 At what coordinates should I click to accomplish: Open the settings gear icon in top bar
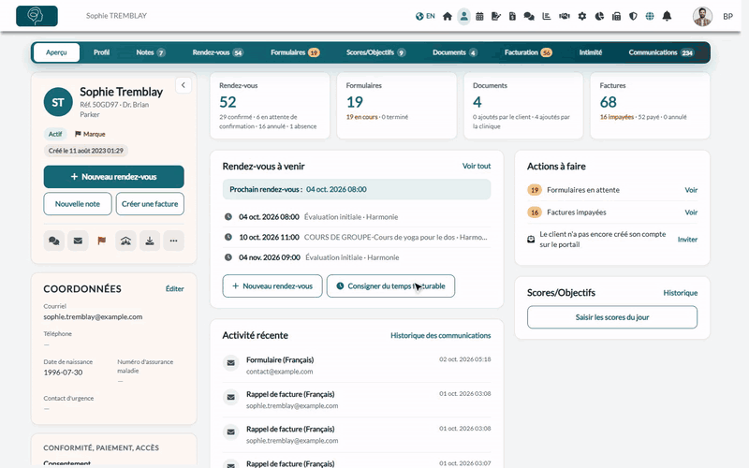tap(581, 16)
